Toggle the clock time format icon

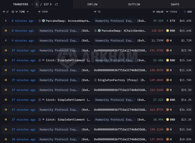[x=13, y=12]
